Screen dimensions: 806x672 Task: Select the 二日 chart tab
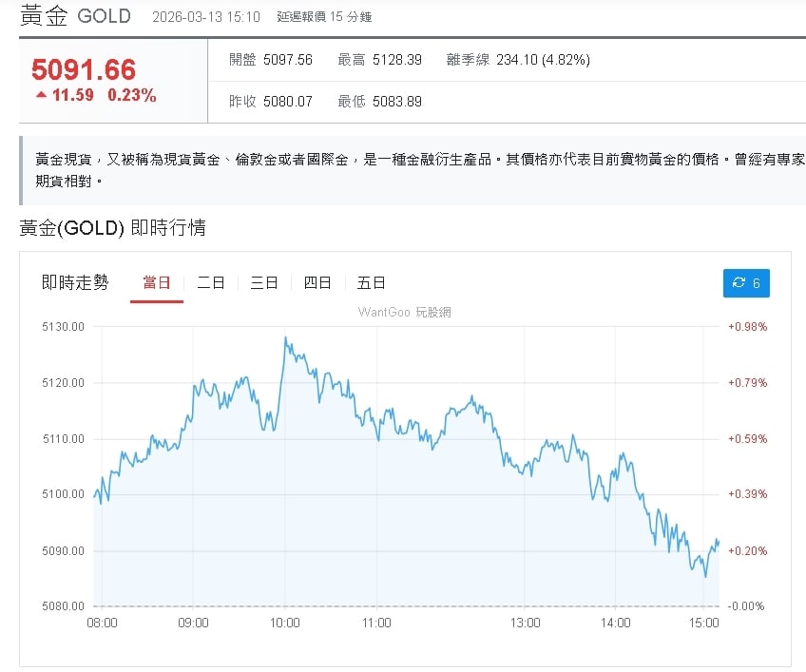(x=210, y=282)
